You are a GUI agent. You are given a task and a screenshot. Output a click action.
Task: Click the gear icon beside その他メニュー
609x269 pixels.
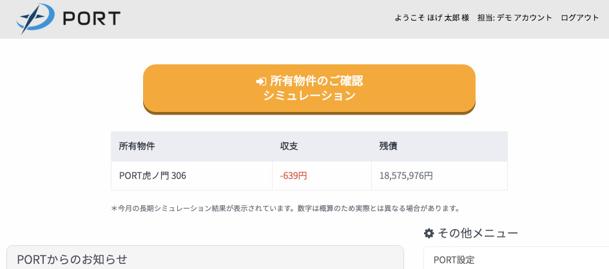[429, 233]
